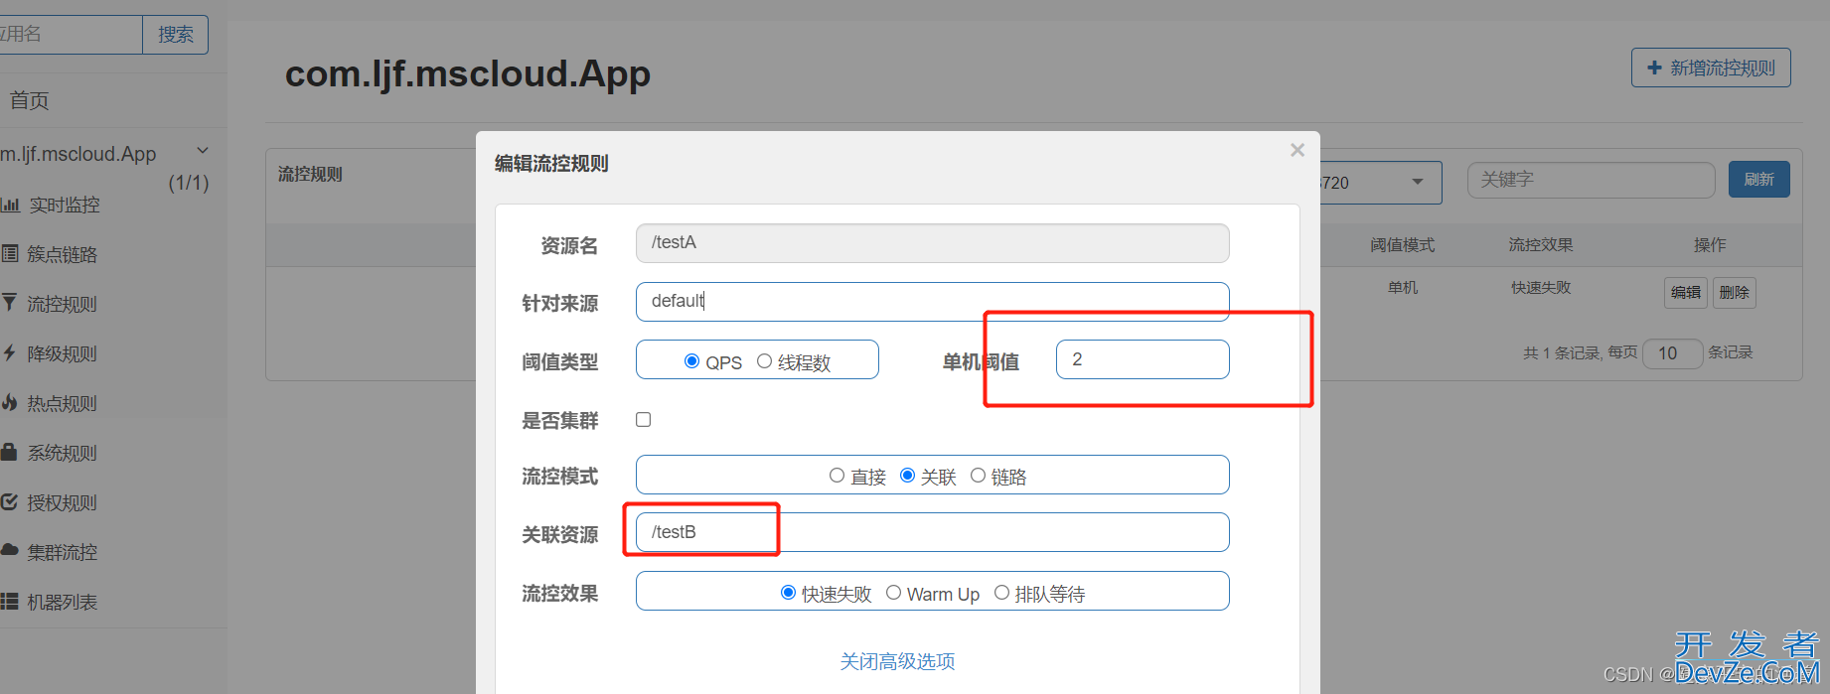The image size is (1830, 694).
Task: Open 集群流控 menu item
Action: pyautogui.click(x=63, y=552)
